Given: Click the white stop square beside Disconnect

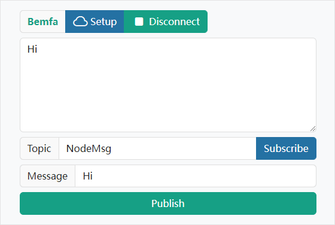Looking at the screenshot, I should [x=139, y=22].
